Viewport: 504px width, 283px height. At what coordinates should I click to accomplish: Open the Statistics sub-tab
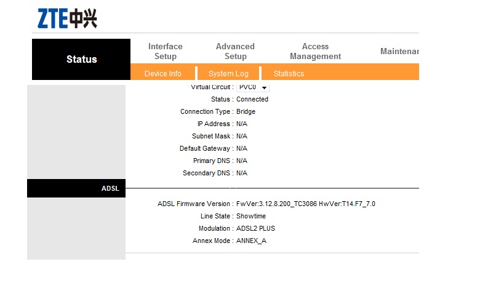pyautogui.click(x=289, y=74)
